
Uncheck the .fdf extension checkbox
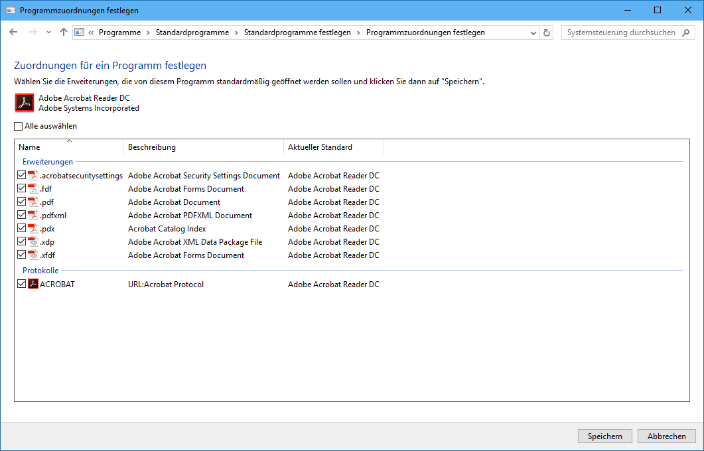(x=21, y=188)
